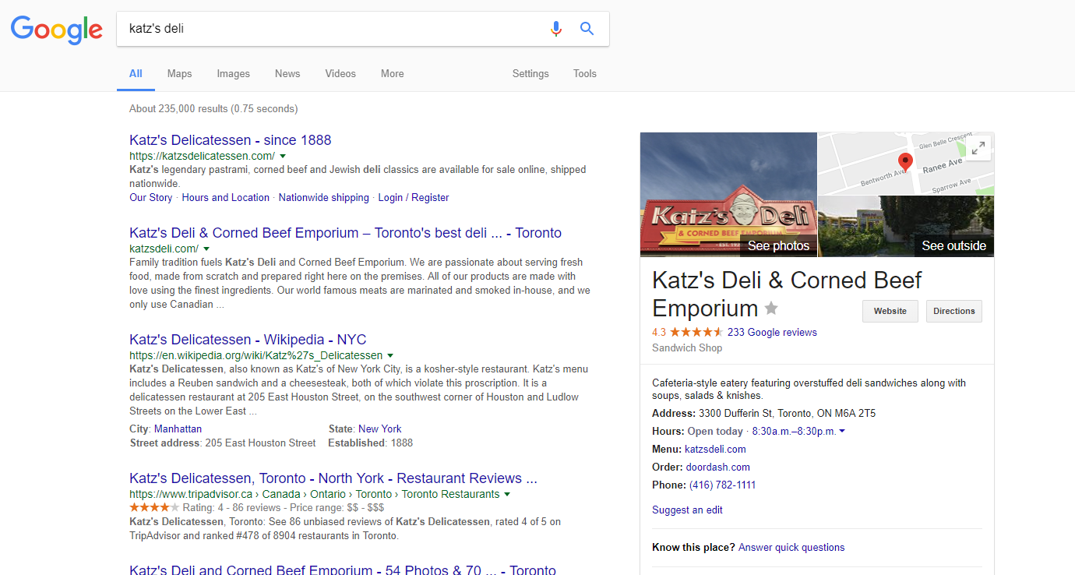Open dropdown arrow beside katzsdelicatessen.com URL

[283, 156]
